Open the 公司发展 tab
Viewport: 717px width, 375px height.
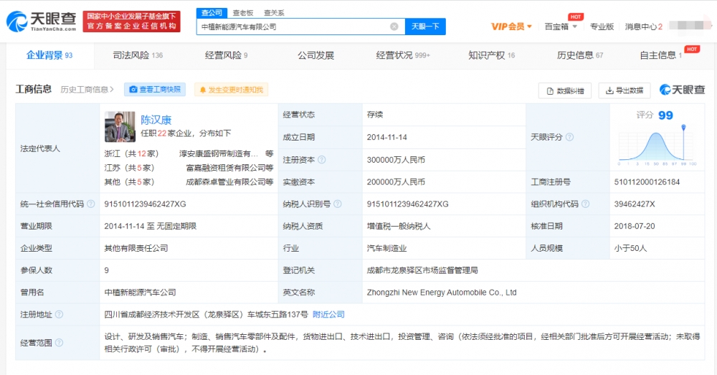tap(315, 55)
